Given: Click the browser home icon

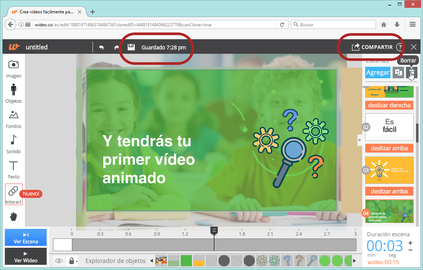Looking at the screenshot, I should (x=384, y=24).
